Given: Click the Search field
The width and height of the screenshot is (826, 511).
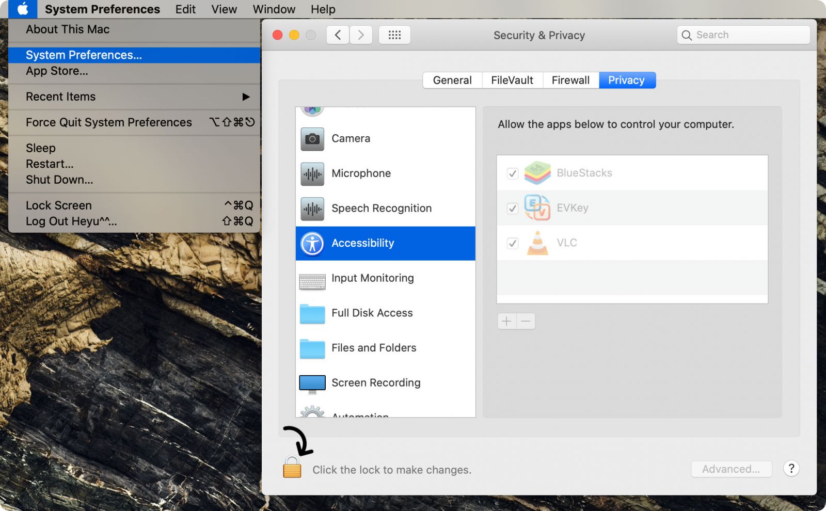Looking at the screenshot, I should click(x=743, y=35).
